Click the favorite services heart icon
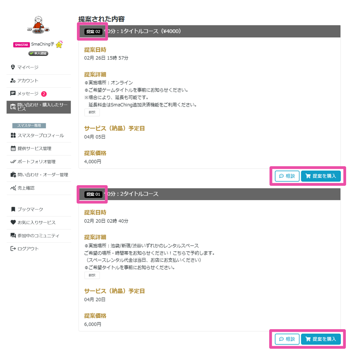This screenshot has height=360, width=355. pos(13,222)
